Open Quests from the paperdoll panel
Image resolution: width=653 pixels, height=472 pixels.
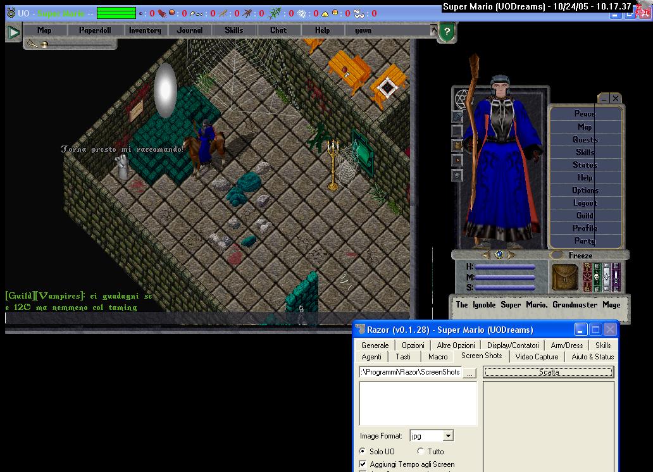(x=585, y=140)
